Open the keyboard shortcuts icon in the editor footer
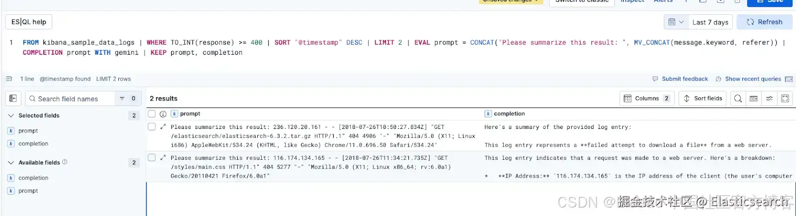Image resolution: width=796 pixels, height=216 pixels. pyautogui.click(x=789, y=79)
